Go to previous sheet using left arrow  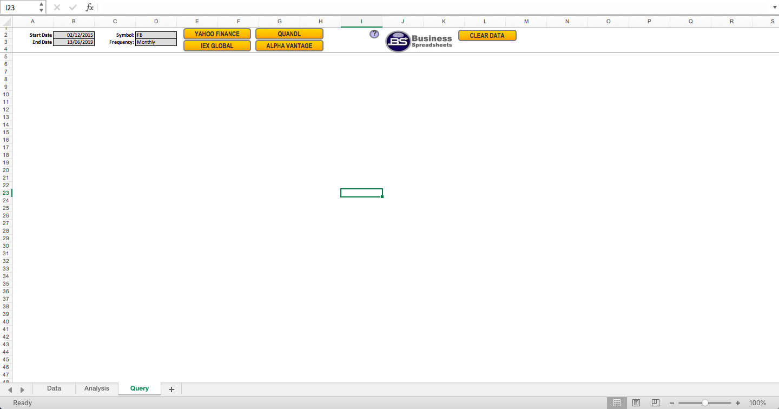click(10, 390)
